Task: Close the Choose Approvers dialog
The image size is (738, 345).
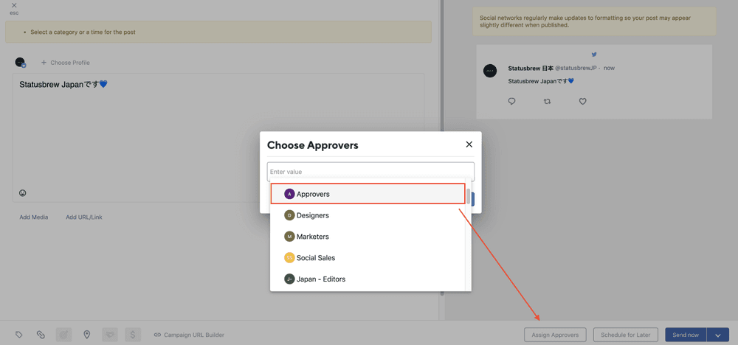Action: pyautogui.click(x=469, y=144)
